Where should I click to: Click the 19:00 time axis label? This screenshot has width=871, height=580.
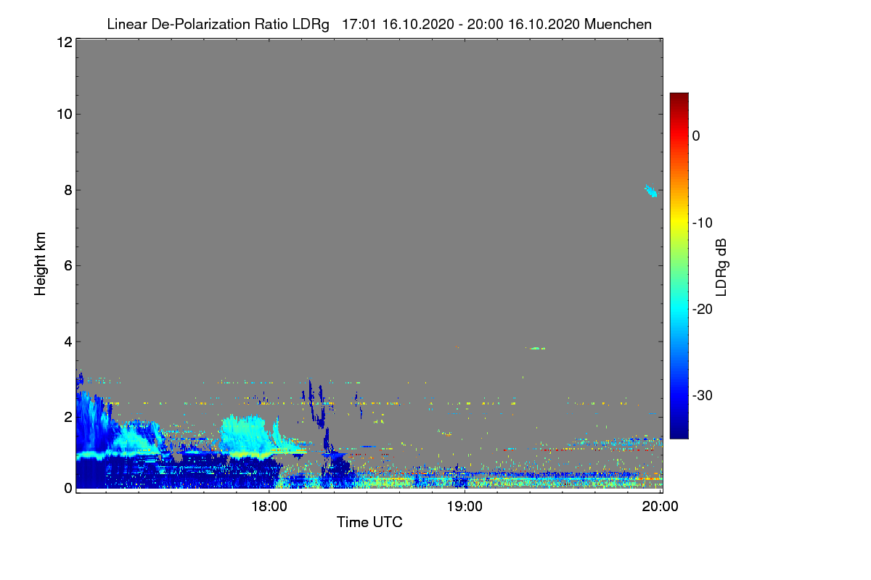pos(465,507)
